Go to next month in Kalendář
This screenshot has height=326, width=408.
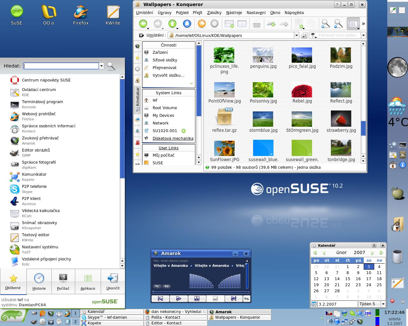click(373, 253)
